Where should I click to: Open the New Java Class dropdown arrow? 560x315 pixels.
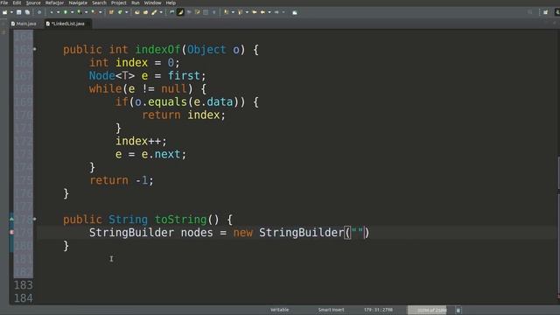point(126,12)
